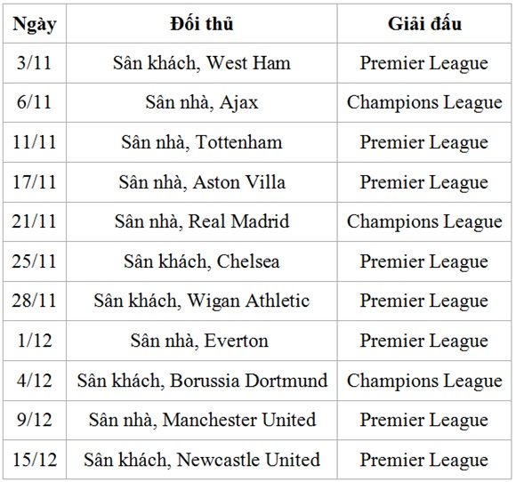Click the Sân khách, Borussia Dortmund cell
Image resolution: width=516 pixels, height=482 pixels.
click(x=202, y=381)
